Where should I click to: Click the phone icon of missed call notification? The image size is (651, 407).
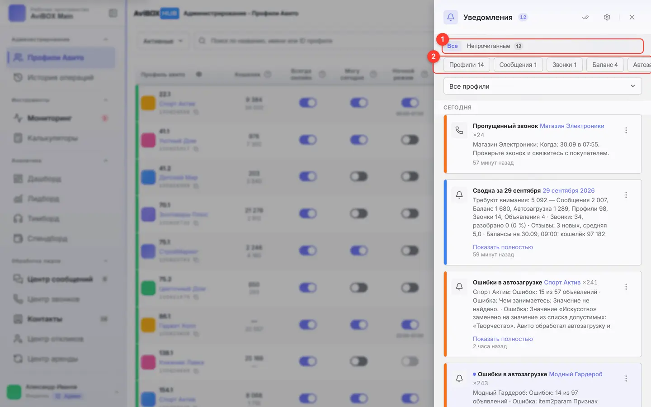click(x=459, y=130)
